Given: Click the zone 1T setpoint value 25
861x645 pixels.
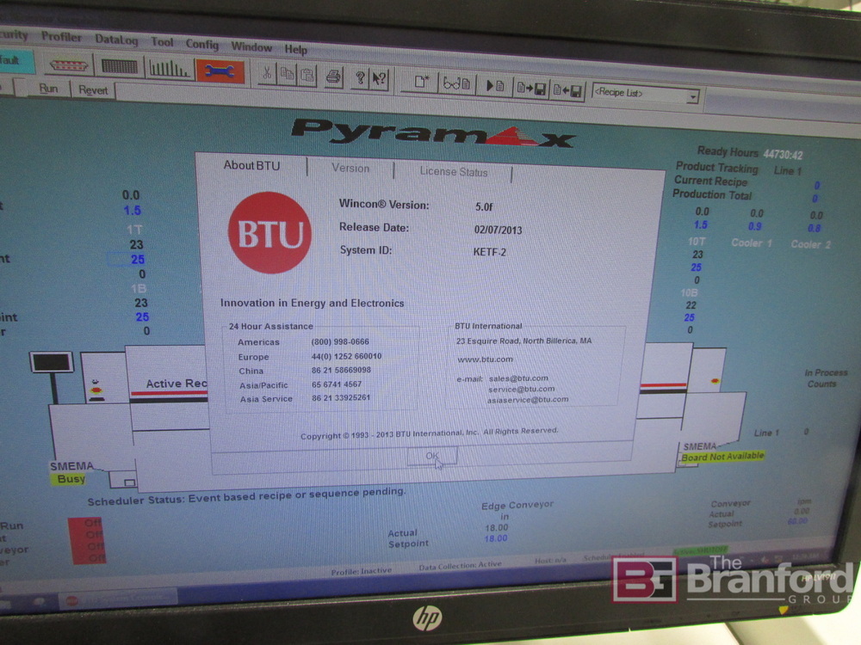Looking at the screenshot, I should [x=137, y=260].
